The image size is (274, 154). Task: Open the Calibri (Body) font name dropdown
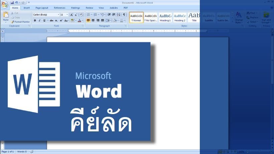[58, 15]
